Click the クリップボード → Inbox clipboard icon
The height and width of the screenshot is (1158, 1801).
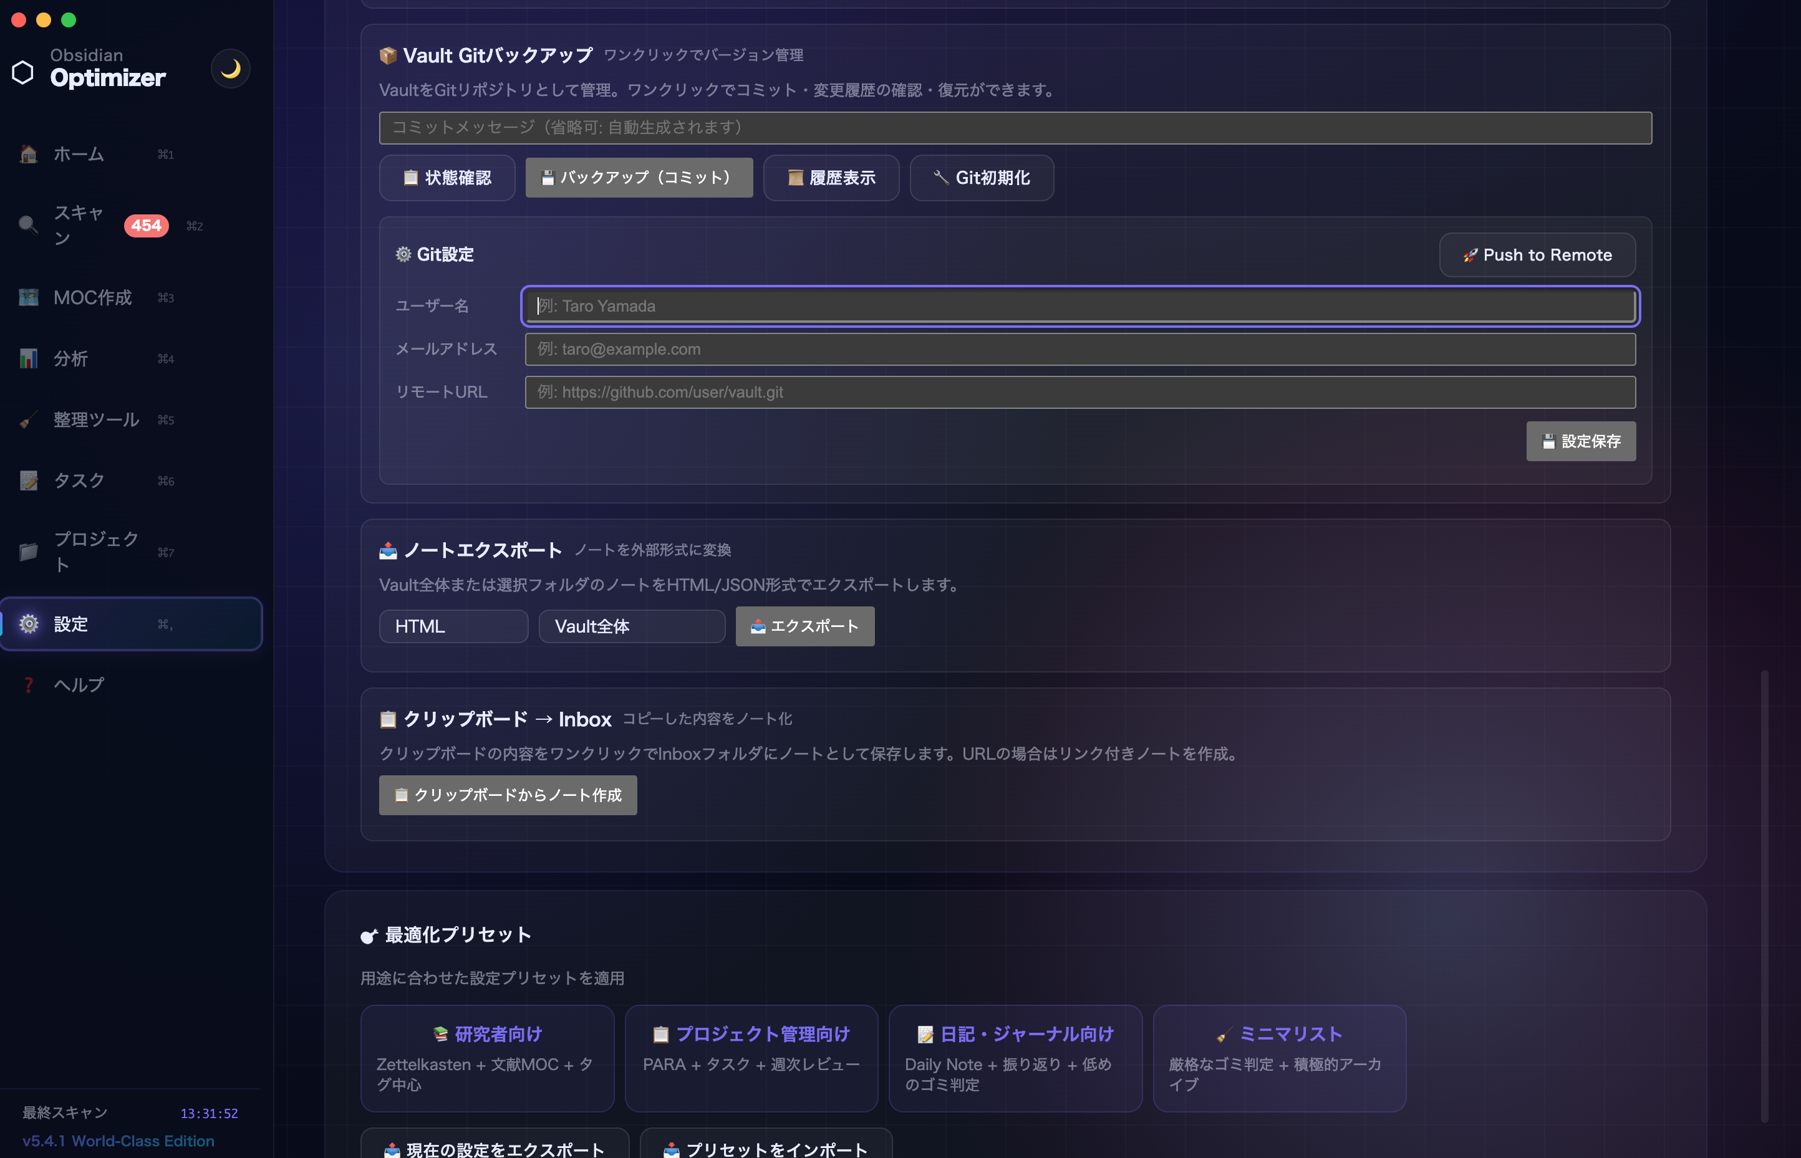click(x=388, y=720)
